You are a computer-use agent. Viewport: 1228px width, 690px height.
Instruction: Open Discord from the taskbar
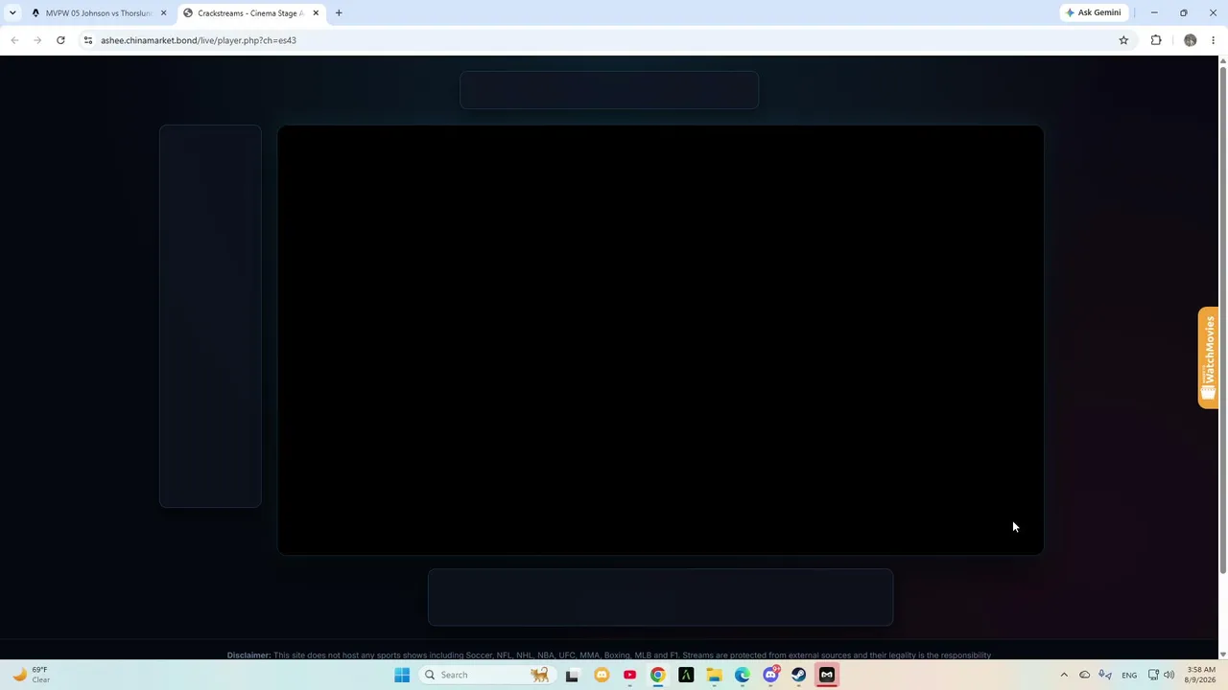(x=770, y=675)
